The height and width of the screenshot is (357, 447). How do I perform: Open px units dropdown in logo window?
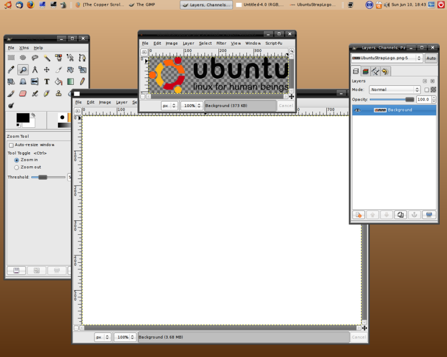pyautogui.click(x=169, y=105)
